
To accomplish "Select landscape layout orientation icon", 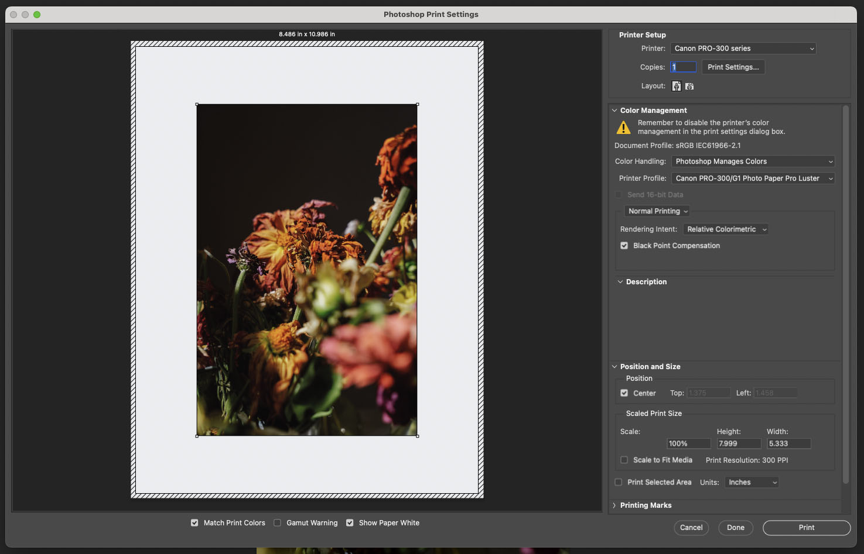I will point(689,86).
